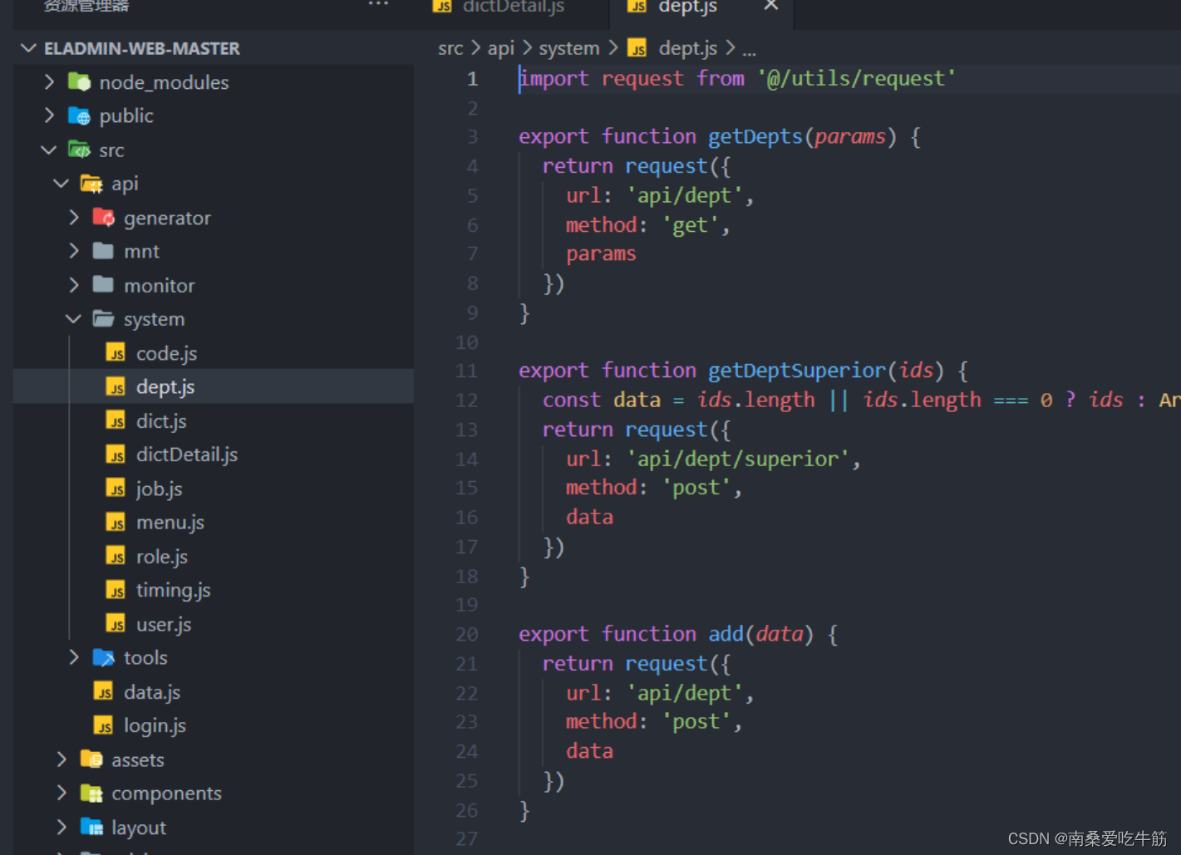This screenshot has height=855, width=1181.
Task: Switch to the dictDetail.js editor tab
Action: 513,7
